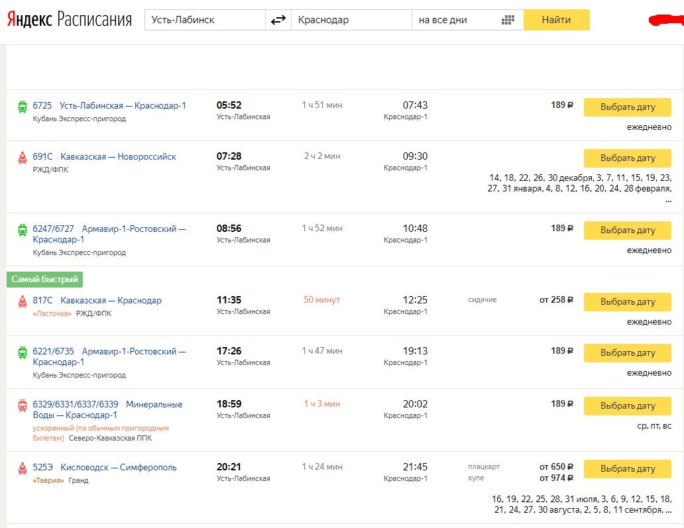
Task: Open the Кисловодск — Симферополь route link
Action: 119,468
